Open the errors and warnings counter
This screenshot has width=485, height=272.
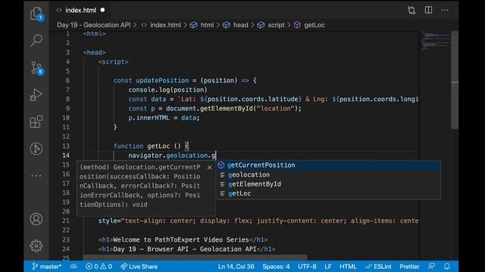pos(99,267)
